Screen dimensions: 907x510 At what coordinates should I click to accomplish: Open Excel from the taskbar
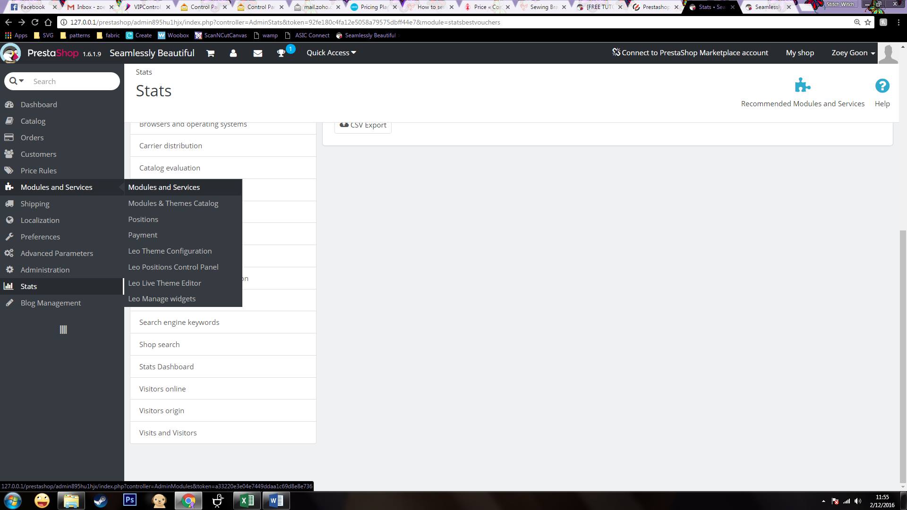tap(247, 500)
